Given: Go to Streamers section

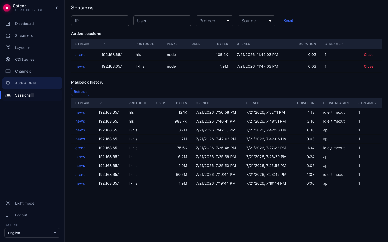Looking at the screenshot, I should point(32,35).
